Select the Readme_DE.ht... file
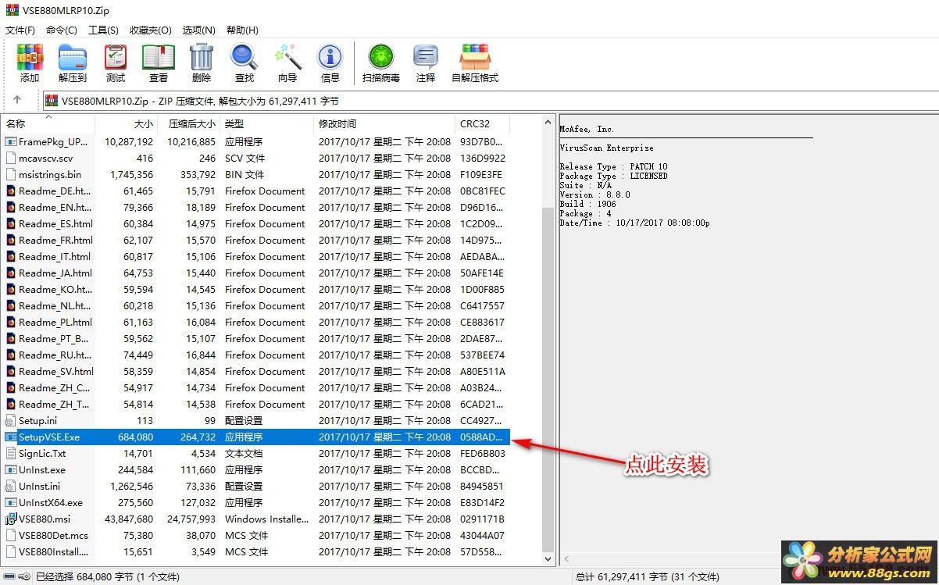This screenshot has height=585, width=939. [x=55, y=191]
